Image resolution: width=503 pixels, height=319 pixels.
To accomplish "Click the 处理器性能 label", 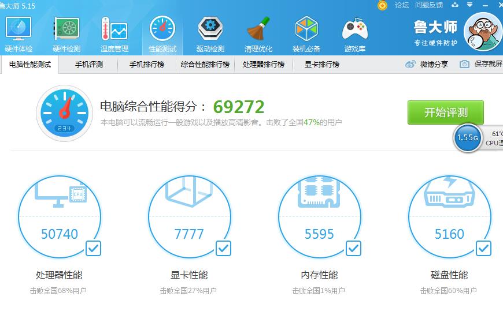I will [59, 275].
